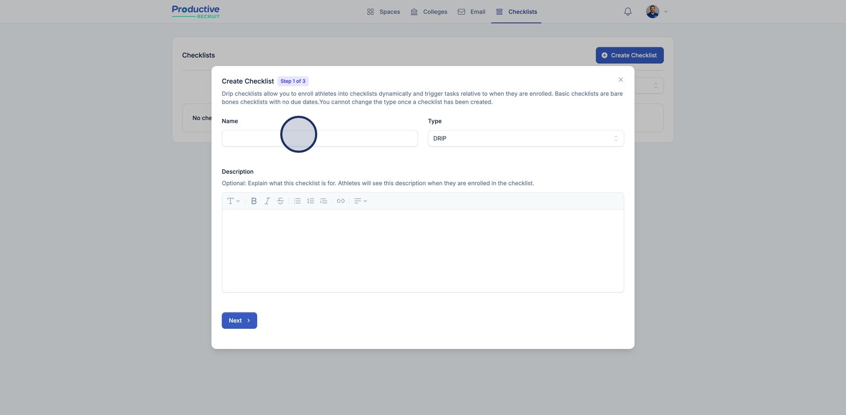Open the partly hidden select behind the dialog
The width and height of the screenshot is (846, 415).
(x=649, y=86)
